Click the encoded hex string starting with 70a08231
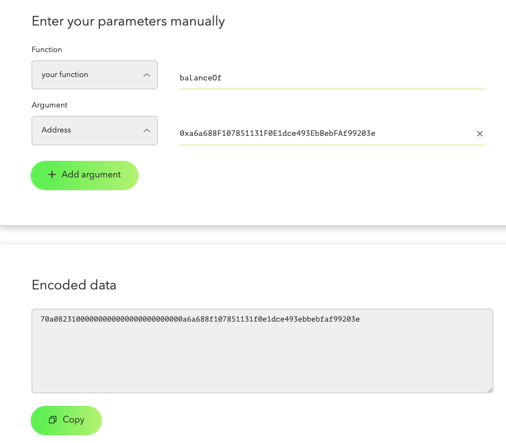This screenshot has height=443, width=506. 200,319
